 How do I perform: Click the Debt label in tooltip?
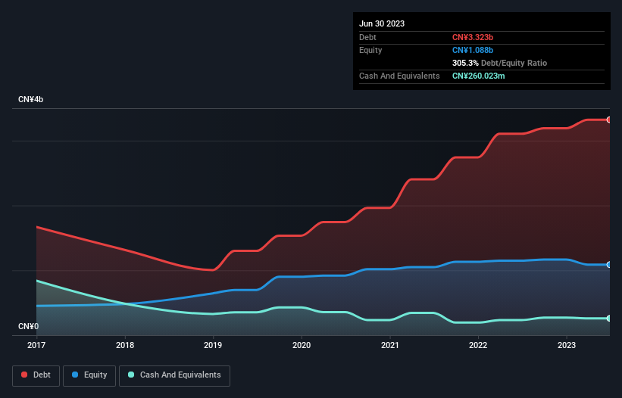point(367,37)
